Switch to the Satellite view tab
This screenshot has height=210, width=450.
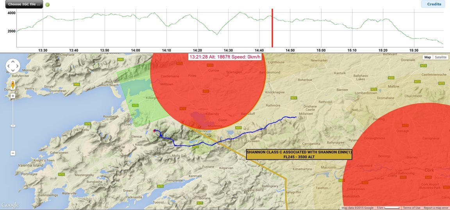tap(441, 57)
